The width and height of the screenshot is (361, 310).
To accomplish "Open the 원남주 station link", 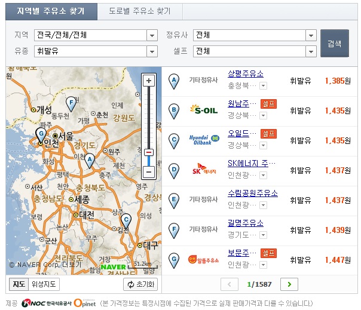I will [241, 104].
